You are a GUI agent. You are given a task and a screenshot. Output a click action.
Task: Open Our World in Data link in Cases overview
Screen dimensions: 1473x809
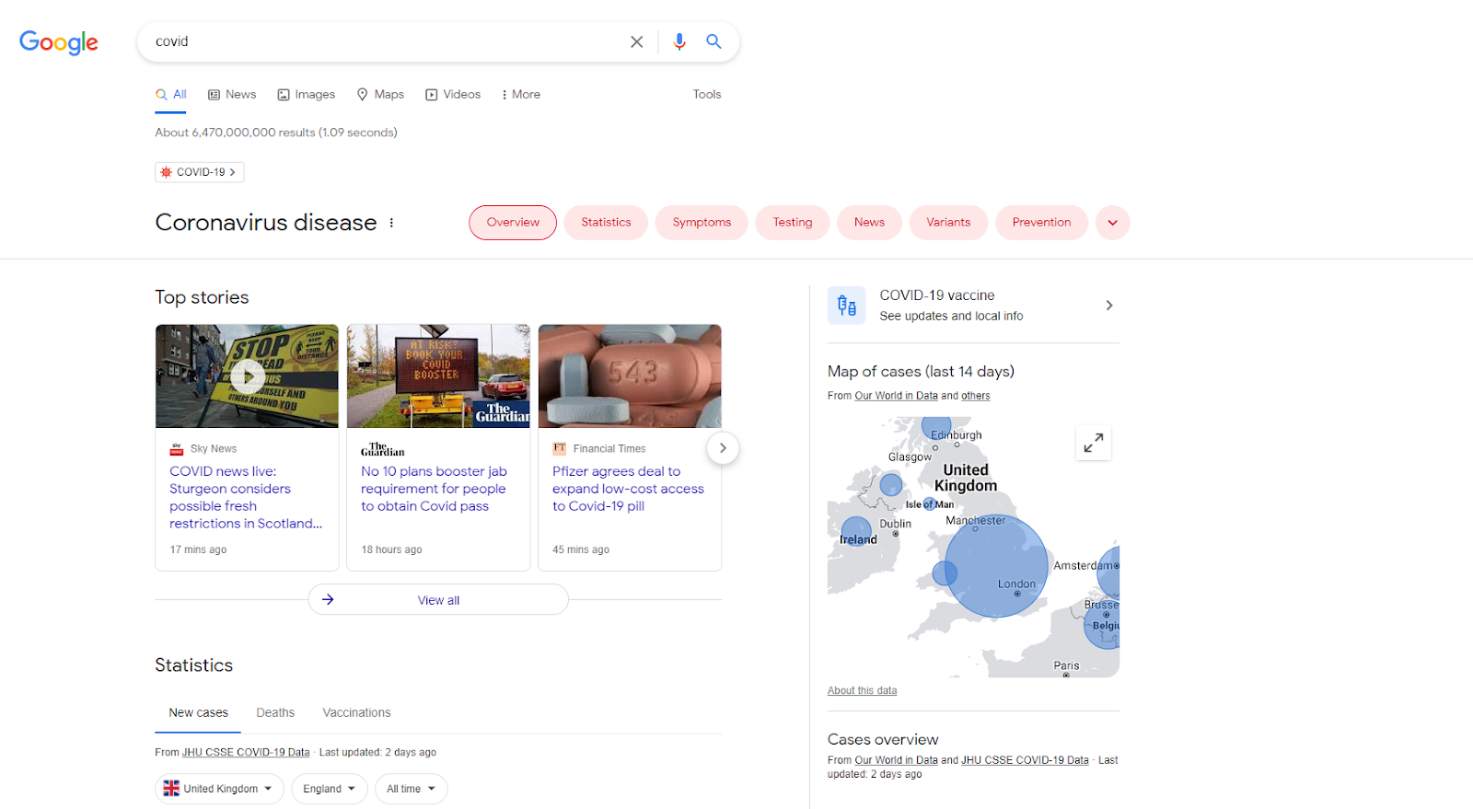click(x=896, y=760)
